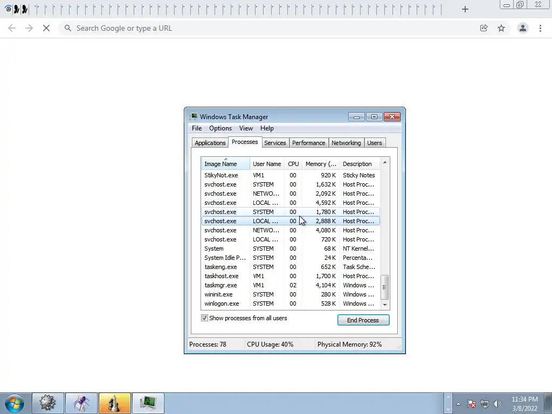The height and width of the screenshot is (414, 552).
Task: Restore down the browser window
Action: pos(520,5)
